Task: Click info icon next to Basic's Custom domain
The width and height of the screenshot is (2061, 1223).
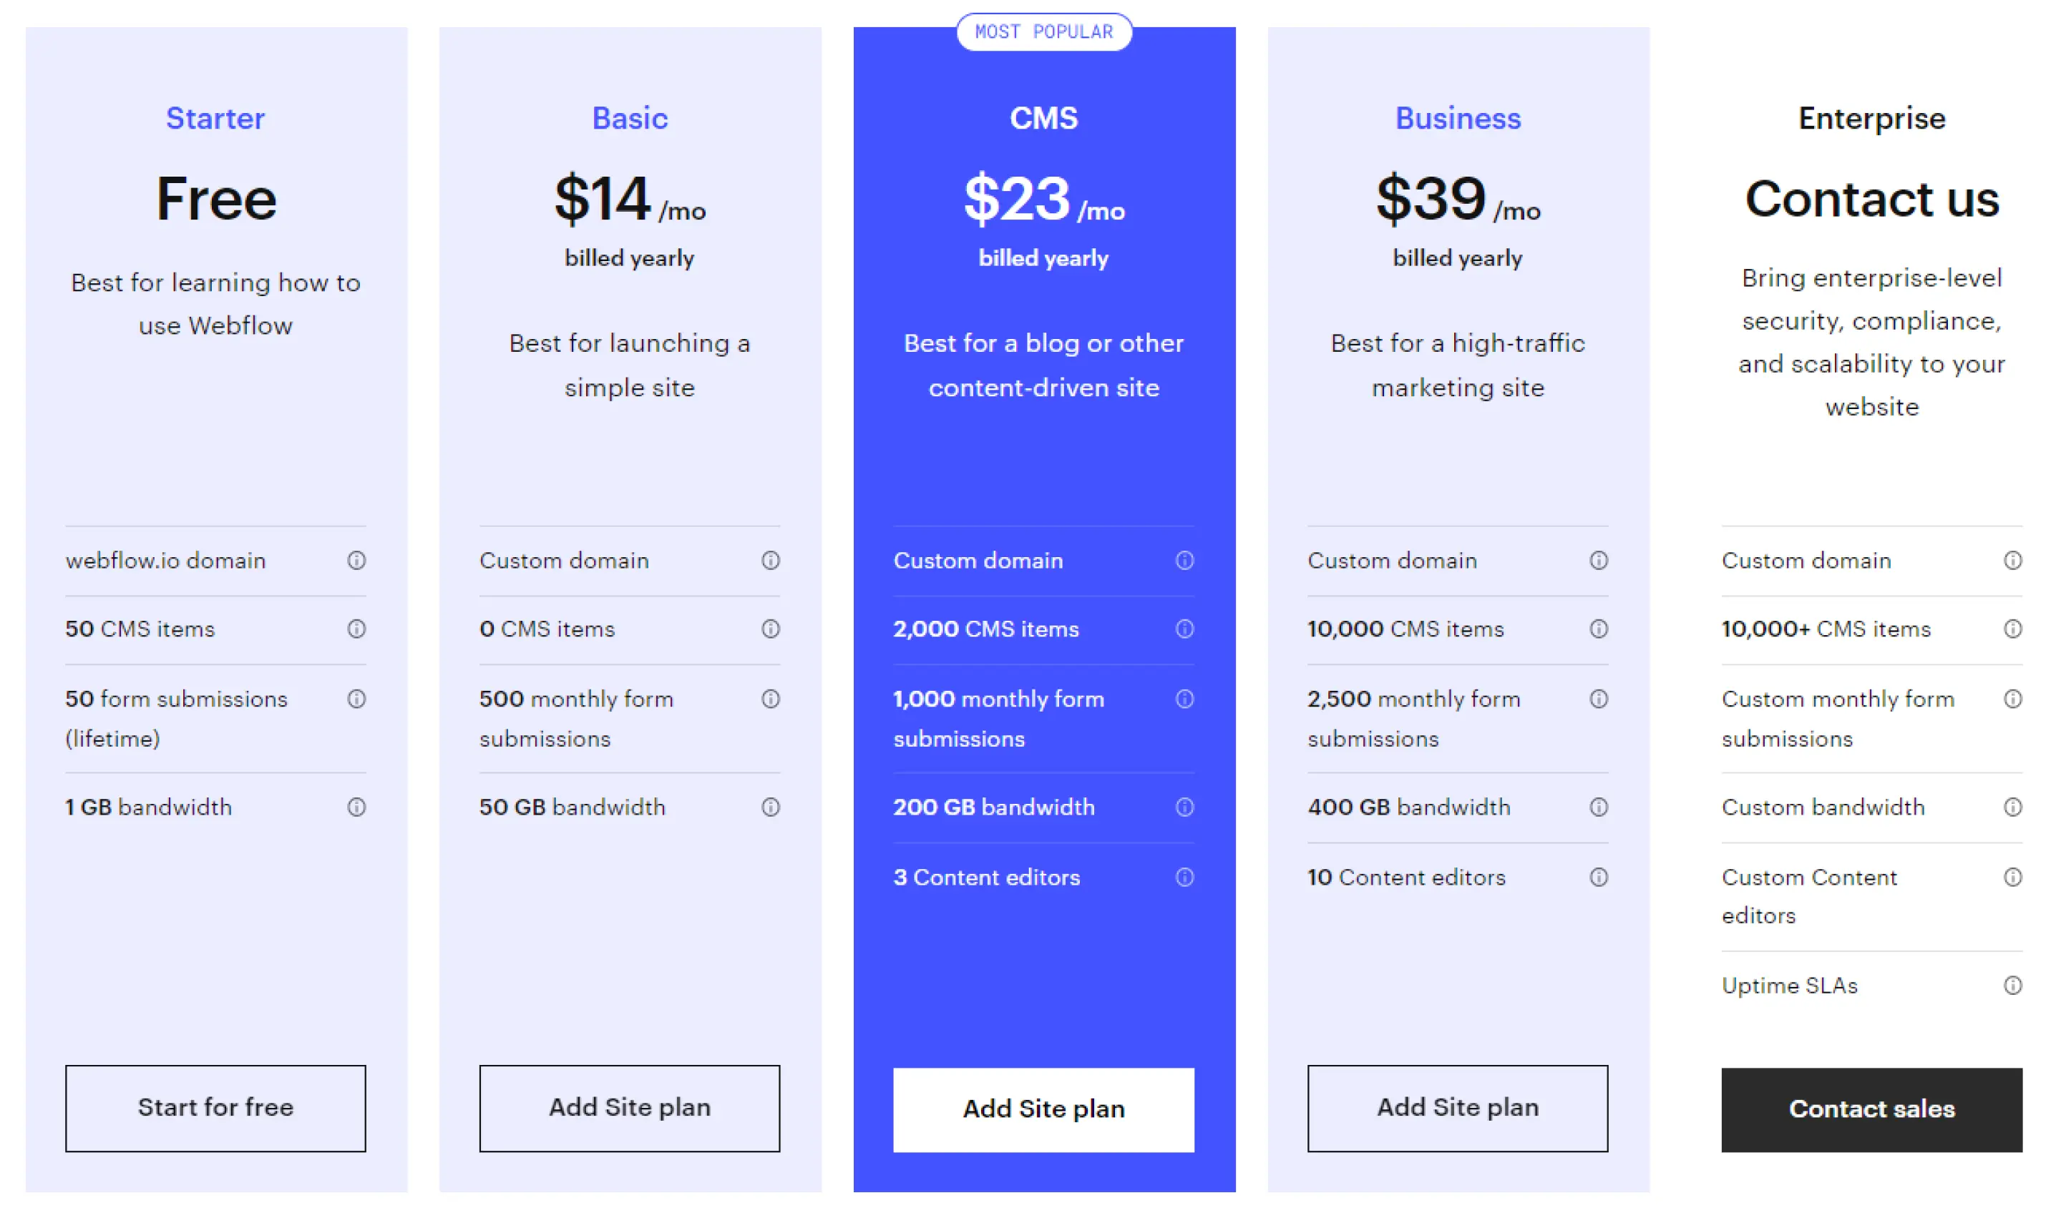Action: pos(770,561)
